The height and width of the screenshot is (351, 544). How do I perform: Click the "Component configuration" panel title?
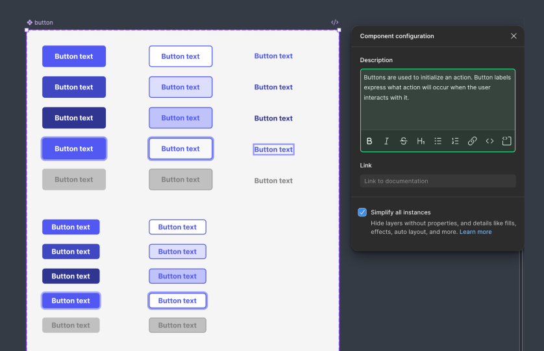[397, 36]
